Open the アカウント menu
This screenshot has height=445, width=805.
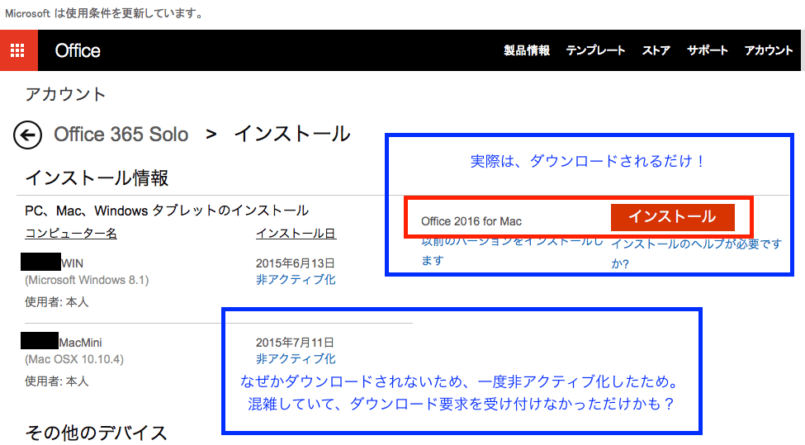pos(769,50)
